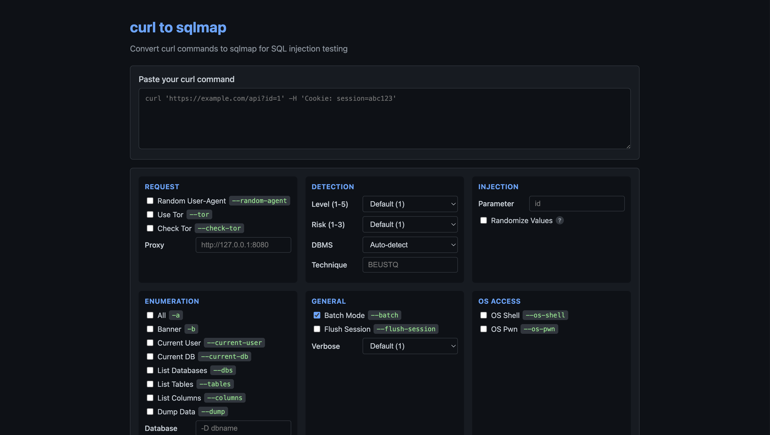Enable Check Tor
The height and width of the screenshot is (435, 770).
150,228
